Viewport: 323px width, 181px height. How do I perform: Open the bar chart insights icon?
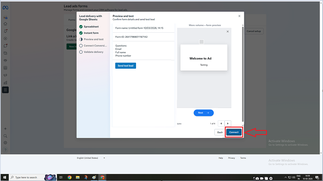(5, 83)
